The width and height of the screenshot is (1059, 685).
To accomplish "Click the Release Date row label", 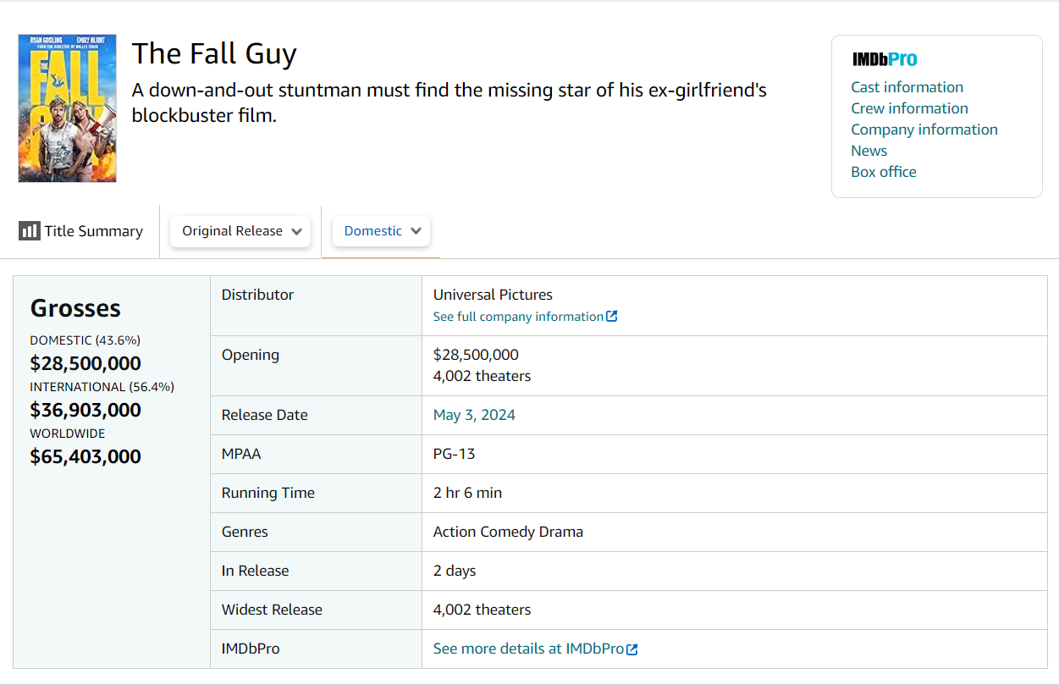I will pyautogui.click(x=265, y=415).
